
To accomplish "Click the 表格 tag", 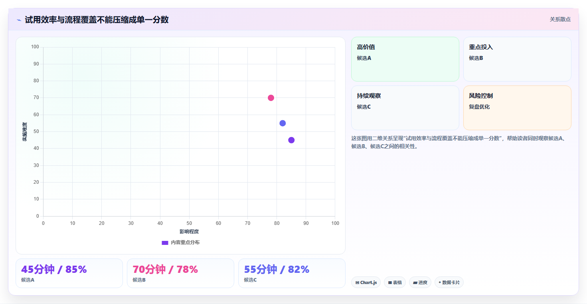I will (395, 282).
